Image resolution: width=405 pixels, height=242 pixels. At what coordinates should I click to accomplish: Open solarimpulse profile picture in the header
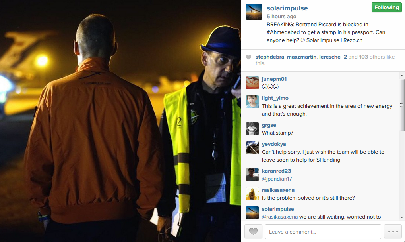254,12
